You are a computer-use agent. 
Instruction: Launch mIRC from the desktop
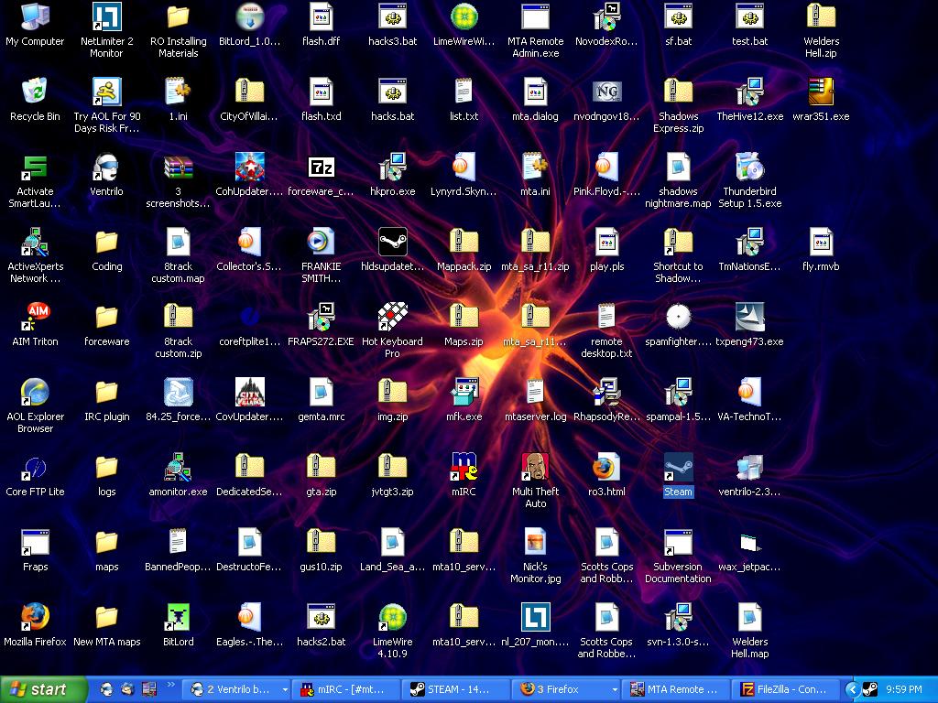click(x=464, y=468)
